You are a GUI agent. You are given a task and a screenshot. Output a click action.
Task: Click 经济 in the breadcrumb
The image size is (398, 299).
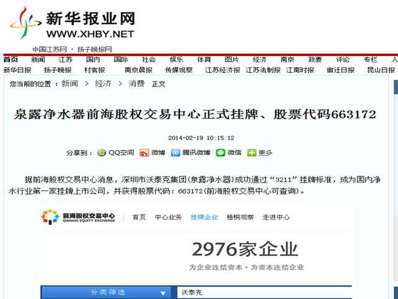(x=103, y=83)
